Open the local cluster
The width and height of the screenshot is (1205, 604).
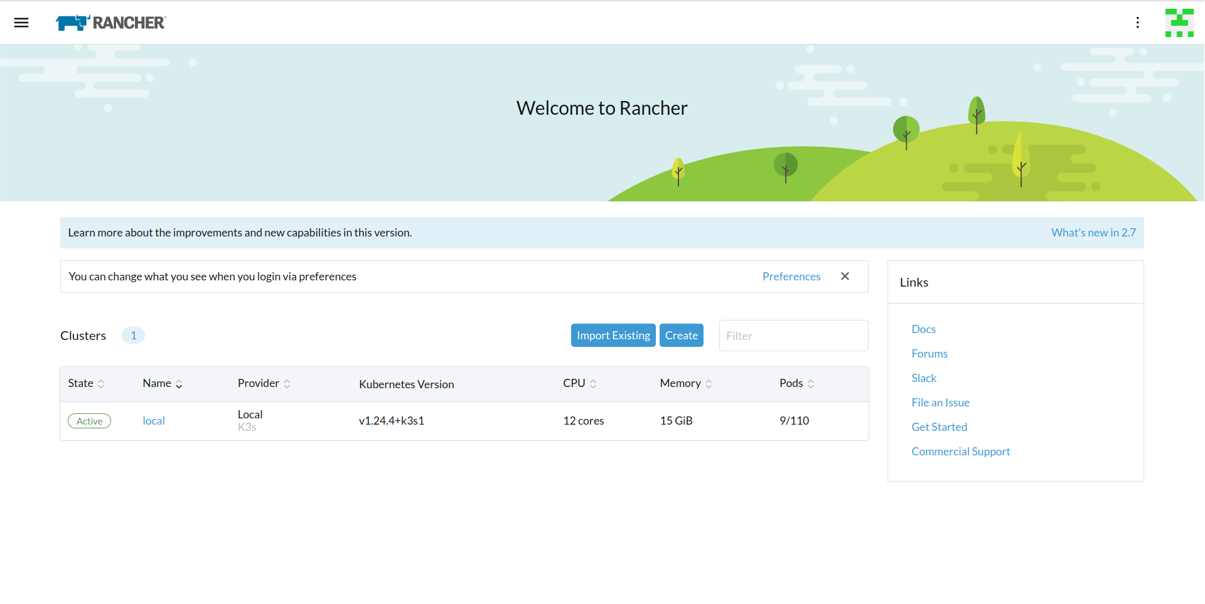[x=154, y=421]
